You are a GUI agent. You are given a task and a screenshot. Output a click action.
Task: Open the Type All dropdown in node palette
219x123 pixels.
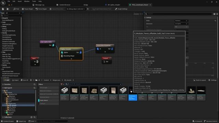click(x=13, y=13)
